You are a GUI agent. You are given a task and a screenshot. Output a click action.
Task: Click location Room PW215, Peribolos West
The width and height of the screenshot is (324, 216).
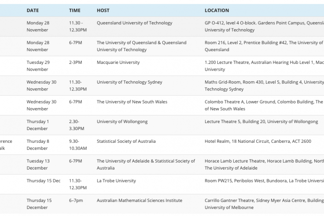[264, 181]
